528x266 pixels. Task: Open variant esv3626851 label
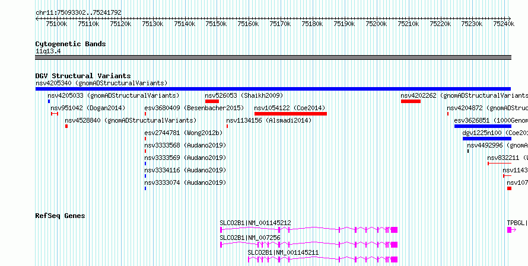pyautogui.click(x=491, y=120)
